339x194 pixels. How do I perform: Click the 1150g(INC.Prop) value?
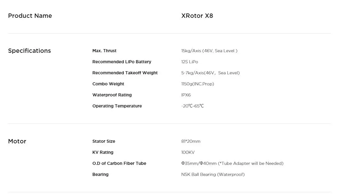(198, 84)
